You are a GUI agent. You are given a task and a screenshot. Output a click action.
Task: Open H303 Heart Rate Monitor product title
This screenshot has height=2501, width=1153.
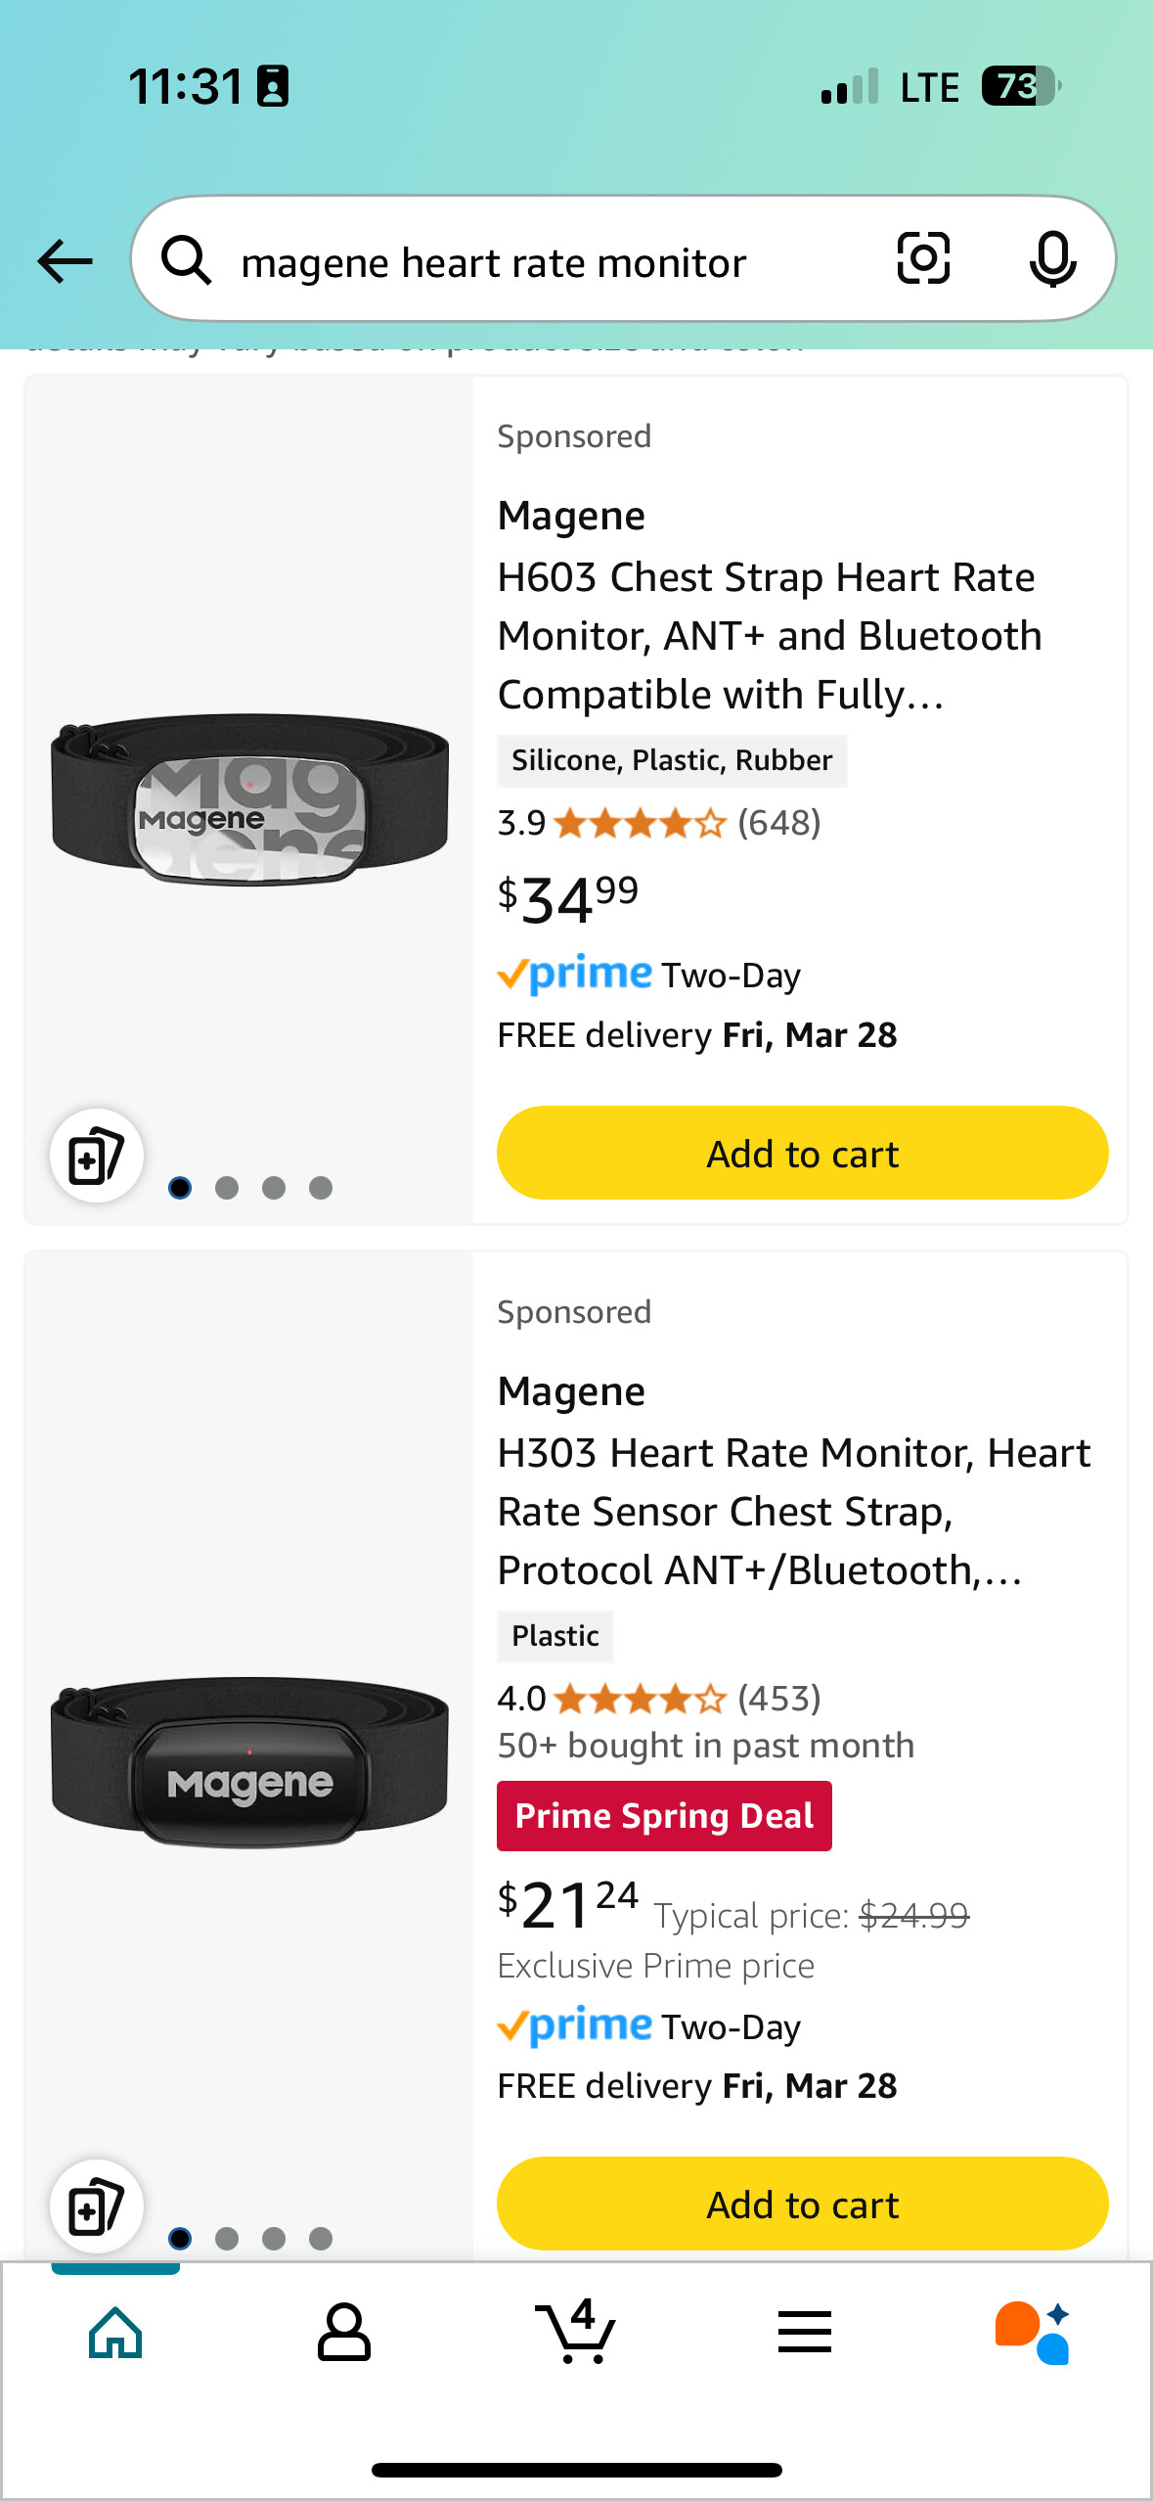click(x=792, y=1511)
